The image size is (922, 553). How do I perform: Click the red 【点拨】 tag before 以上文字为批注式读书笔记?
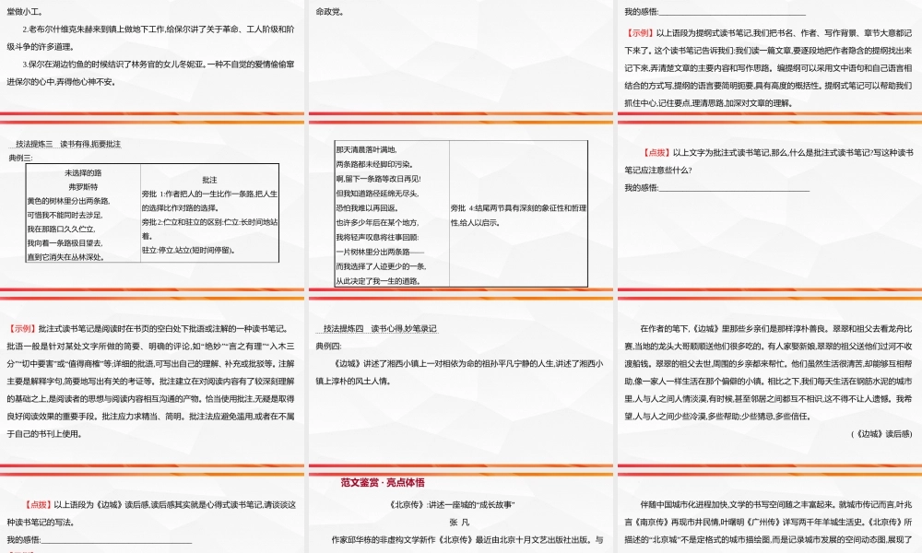656,152
